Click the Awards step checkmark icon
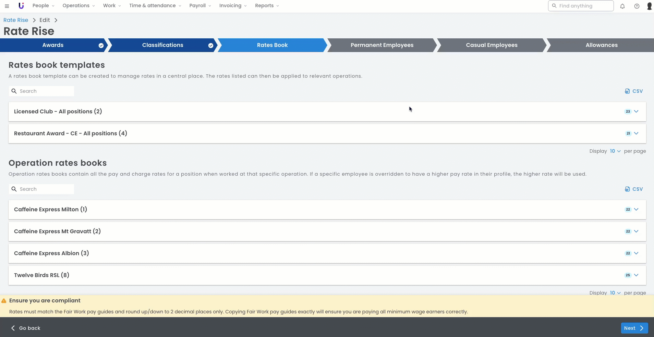Screen dimensions: 654x337 pos(101,46)
